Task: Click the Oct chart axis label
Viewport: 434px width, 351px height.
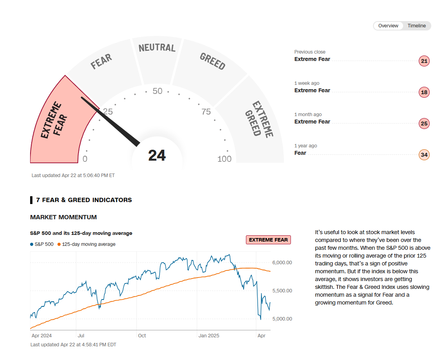Action: coord(142,336)
